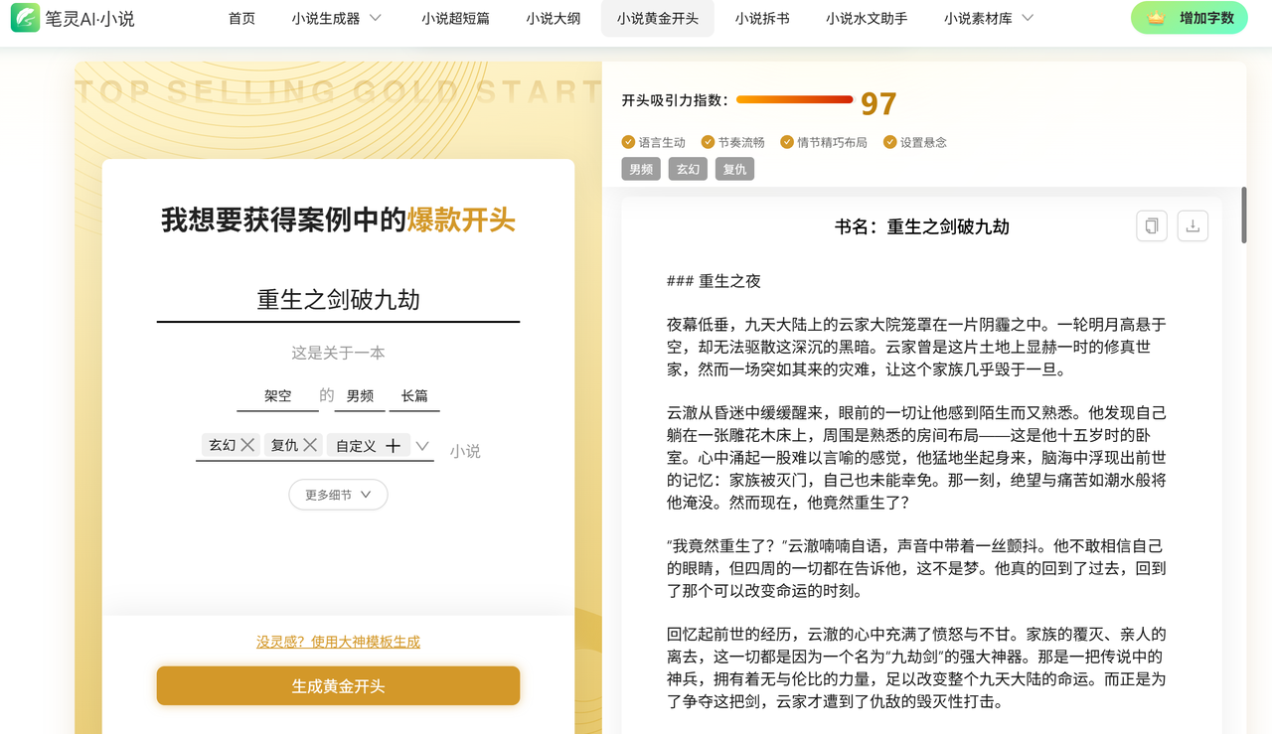The width and height of the screenshot is (1272, 734).
Task: Click the book title field 重生之剑破九劫
Action: tap(338, 300)
